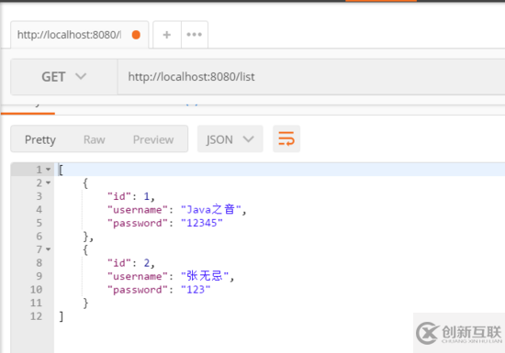Click the "id": 2 line
Image resolution: width=505 pixels, height=353 pixels.
[x=130, y=263]
